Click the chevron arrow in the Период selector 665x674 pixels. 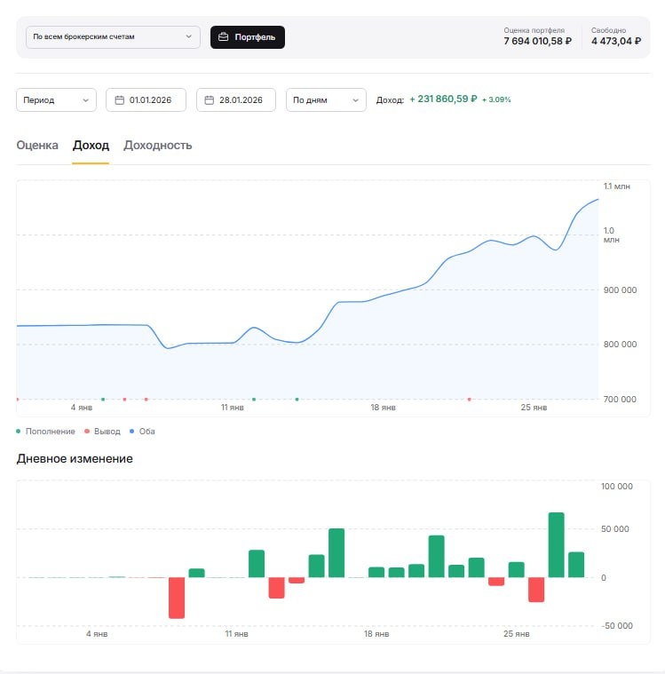(x=86, y=100)
